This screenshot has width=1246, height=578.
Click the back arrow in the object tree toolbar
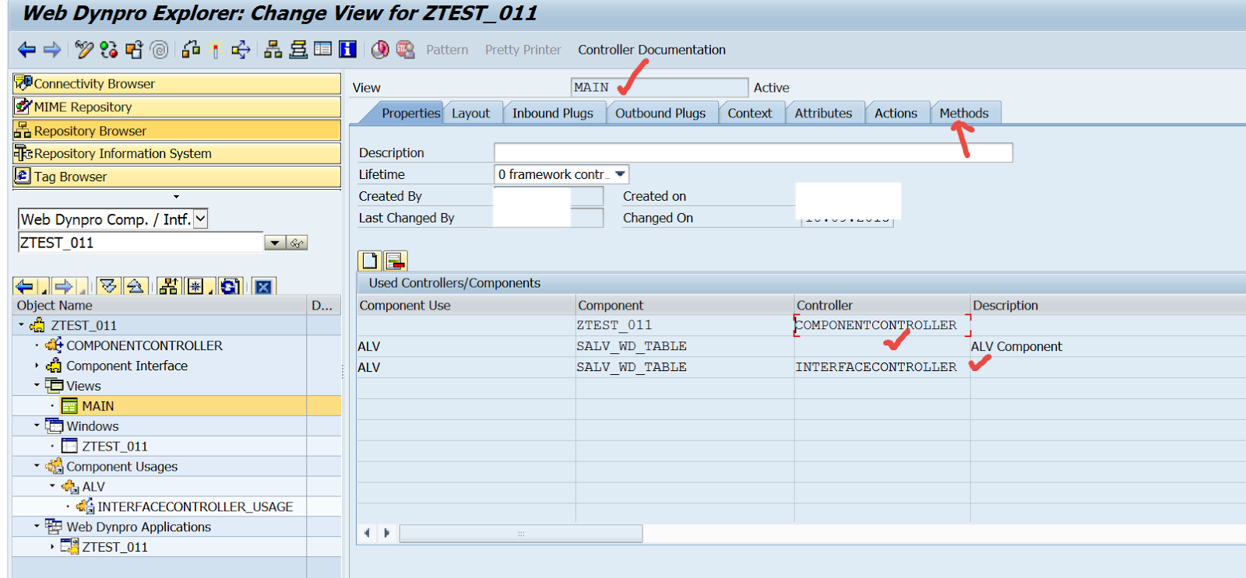(25, 286)
